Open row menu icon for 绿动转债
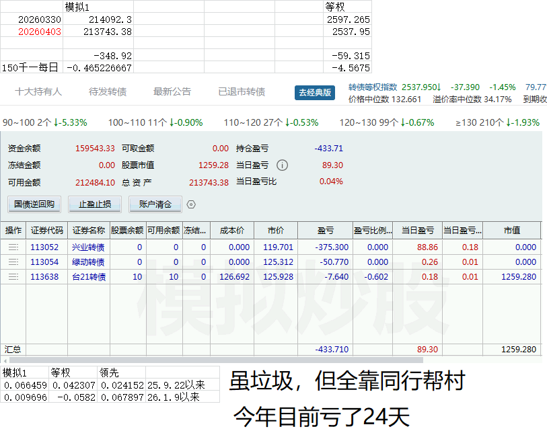 pos(13,262)
